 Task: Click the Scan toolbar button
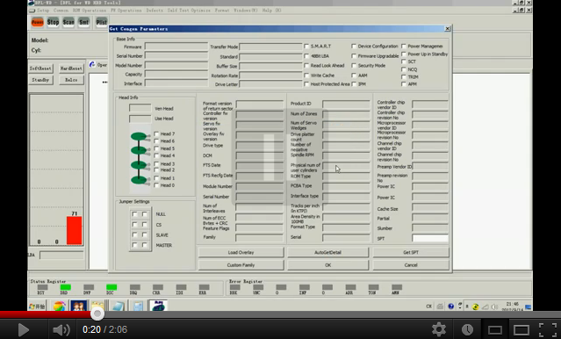click(x=68, y=23)
